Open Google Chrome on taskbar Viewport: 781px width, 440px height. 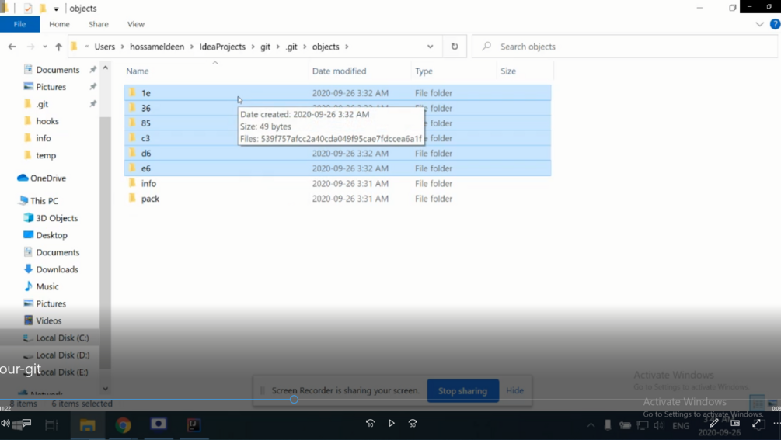click(x=123, y=425)
